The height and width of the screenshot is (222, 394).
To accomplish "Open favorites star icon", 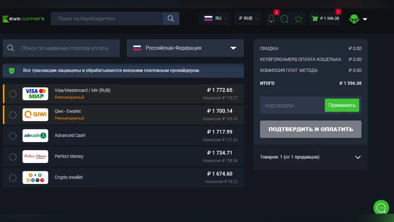I will pos(298,19).
